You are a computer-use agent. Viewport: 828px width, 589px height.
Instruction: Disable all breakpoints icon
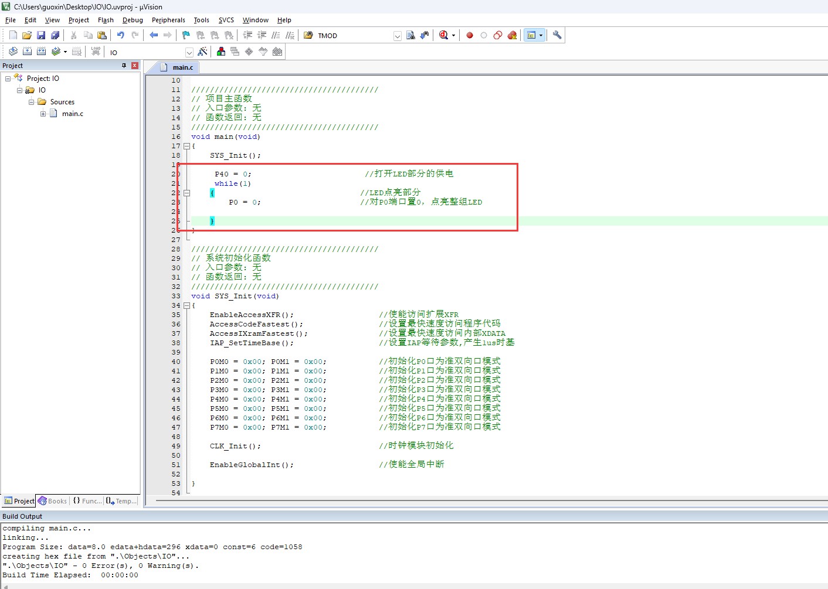(x=498, y=35)
